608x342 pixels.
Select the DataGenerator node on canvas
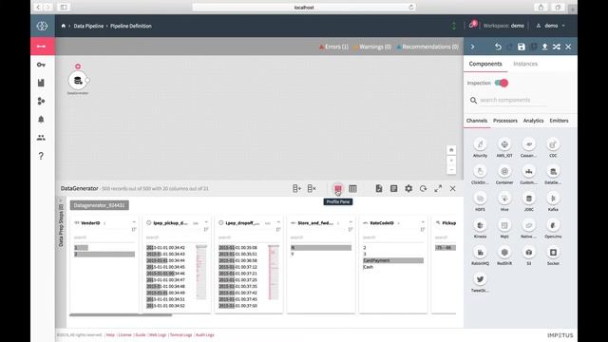(x=78, y=81)
